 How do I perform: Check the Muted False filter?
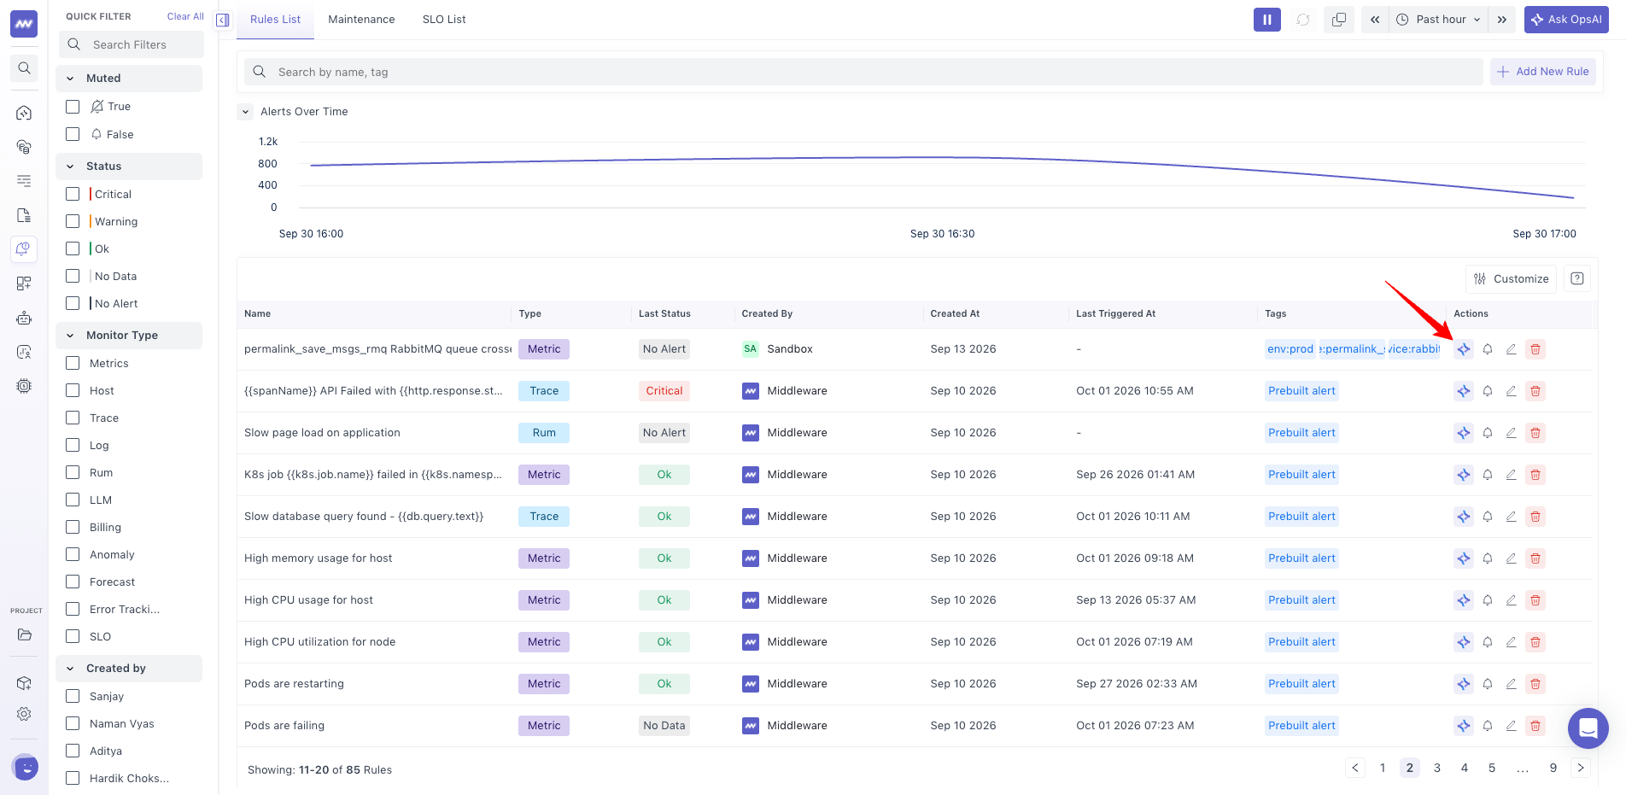(73, 134)
